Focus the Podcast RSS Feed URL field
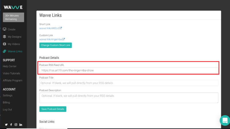230x129 pixels. (129, 70)
